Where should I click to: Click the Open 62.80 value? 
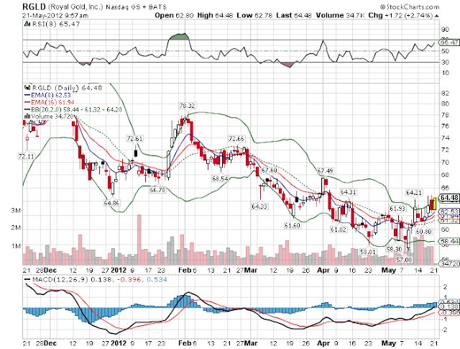(174, 15)
